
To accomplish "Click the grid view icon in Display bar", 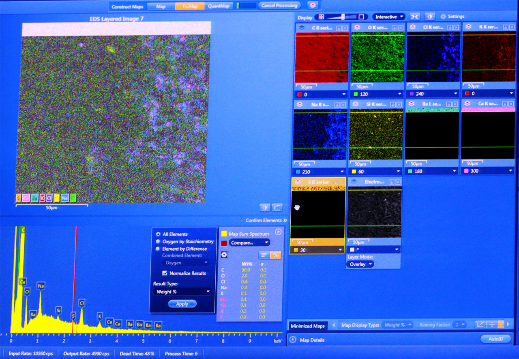I will point(321,17).
